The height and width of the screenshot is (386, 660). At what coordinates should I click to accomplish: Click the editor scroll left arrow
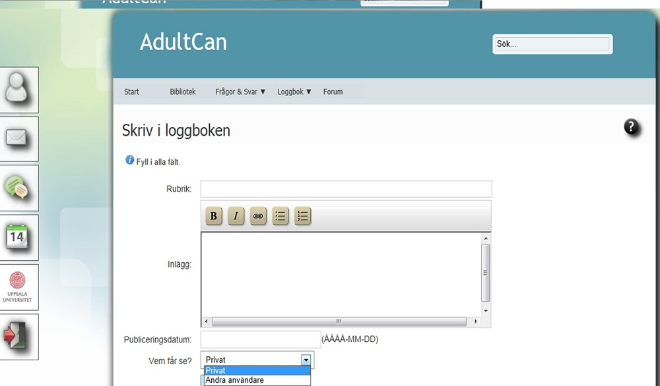tap(206, 321)
